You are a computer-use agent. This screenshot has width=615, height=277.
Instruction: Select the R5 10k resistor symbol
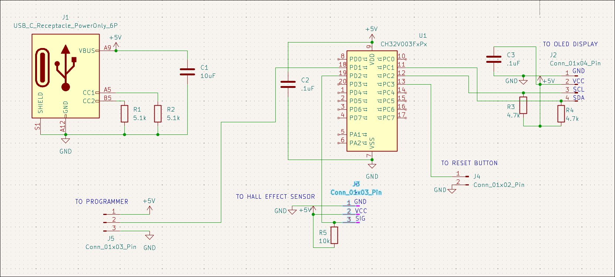click(x=334, y=235)
